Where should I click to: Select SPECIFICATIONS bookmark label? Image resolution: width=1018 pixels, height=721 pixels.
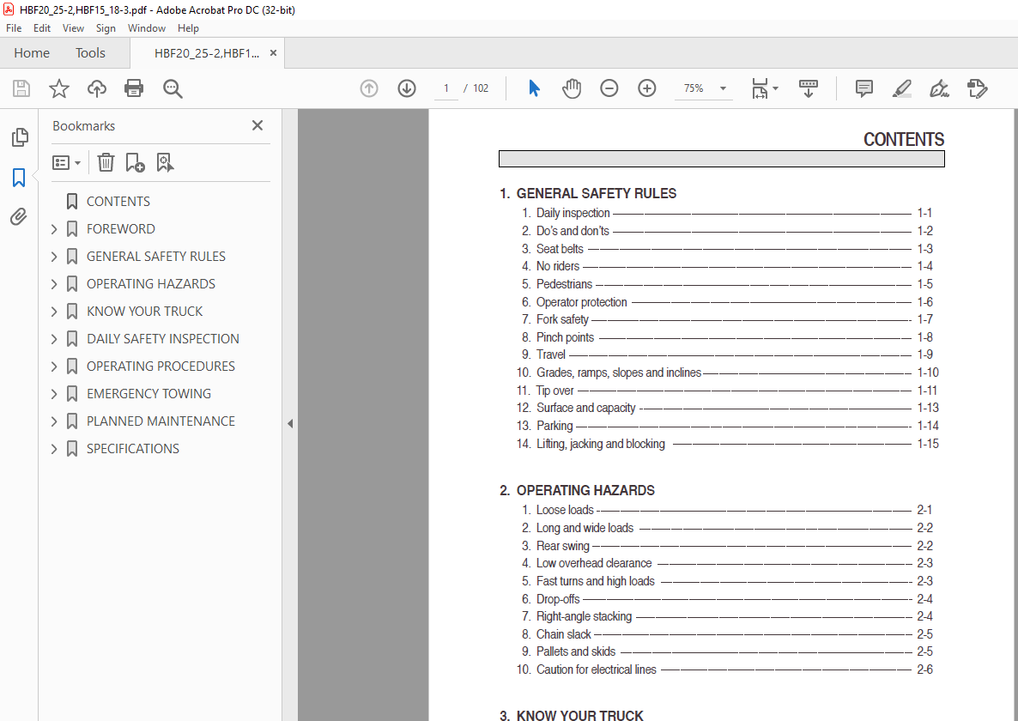(x=133, y=448)
